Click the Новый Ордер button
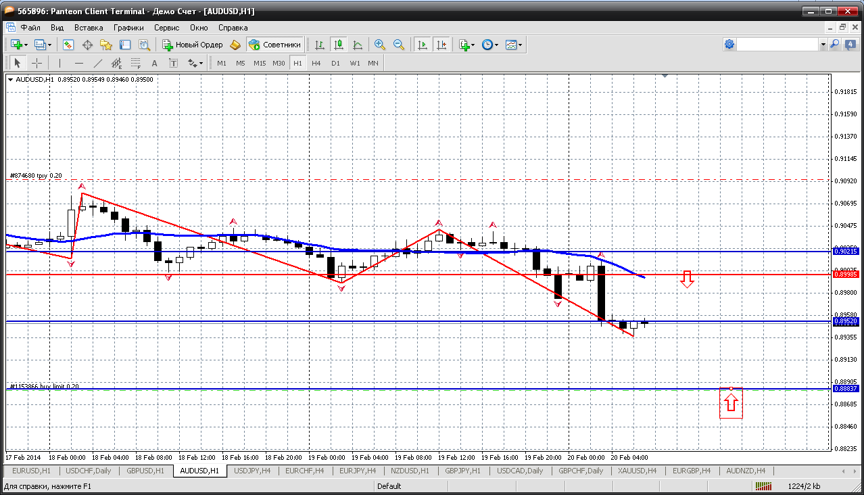864x495 pixels. (193, 45)
